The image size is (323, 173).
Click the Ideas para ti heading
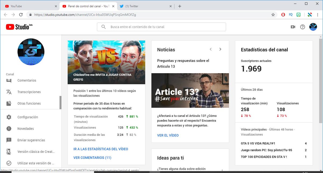tap(170, 158)
